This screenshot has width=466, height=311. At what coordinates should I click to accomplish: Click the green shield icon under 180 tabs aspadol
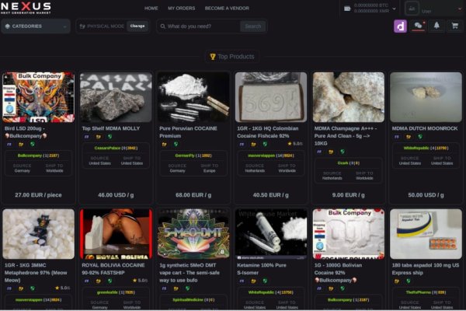(x=409, y=281)
